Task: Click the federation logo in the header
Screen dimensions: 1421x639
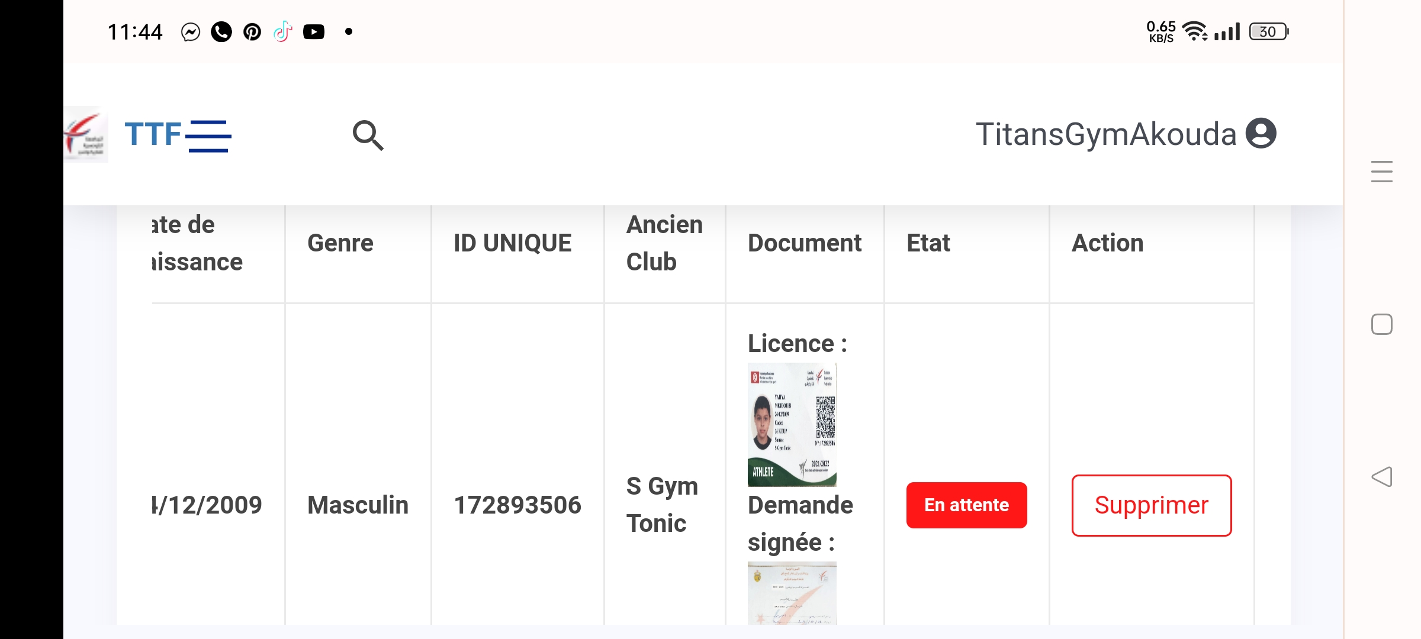Action: tap(85, 135)
